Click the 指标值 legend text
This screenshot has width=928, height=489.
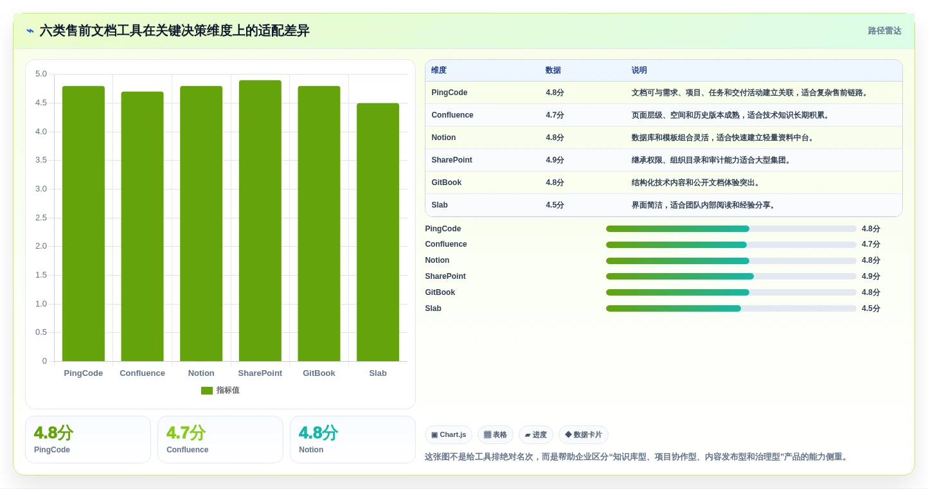pyautogui.click(x=228, y=391)
